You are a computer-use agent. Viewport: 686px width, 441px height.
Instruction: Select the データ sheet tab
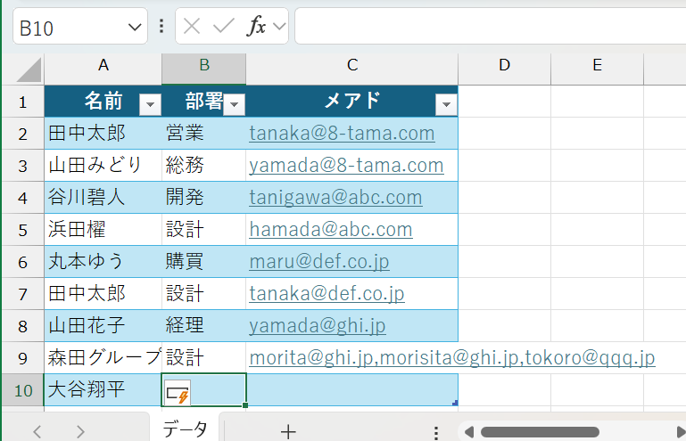(x=186, y=429)
